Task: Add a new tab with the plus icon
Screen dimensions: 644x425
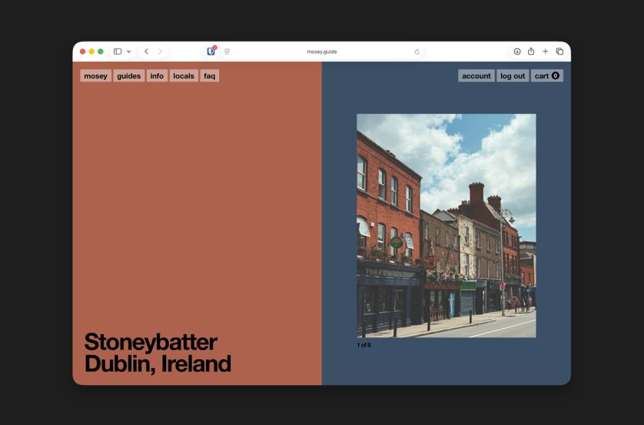Action: [546, 51]
